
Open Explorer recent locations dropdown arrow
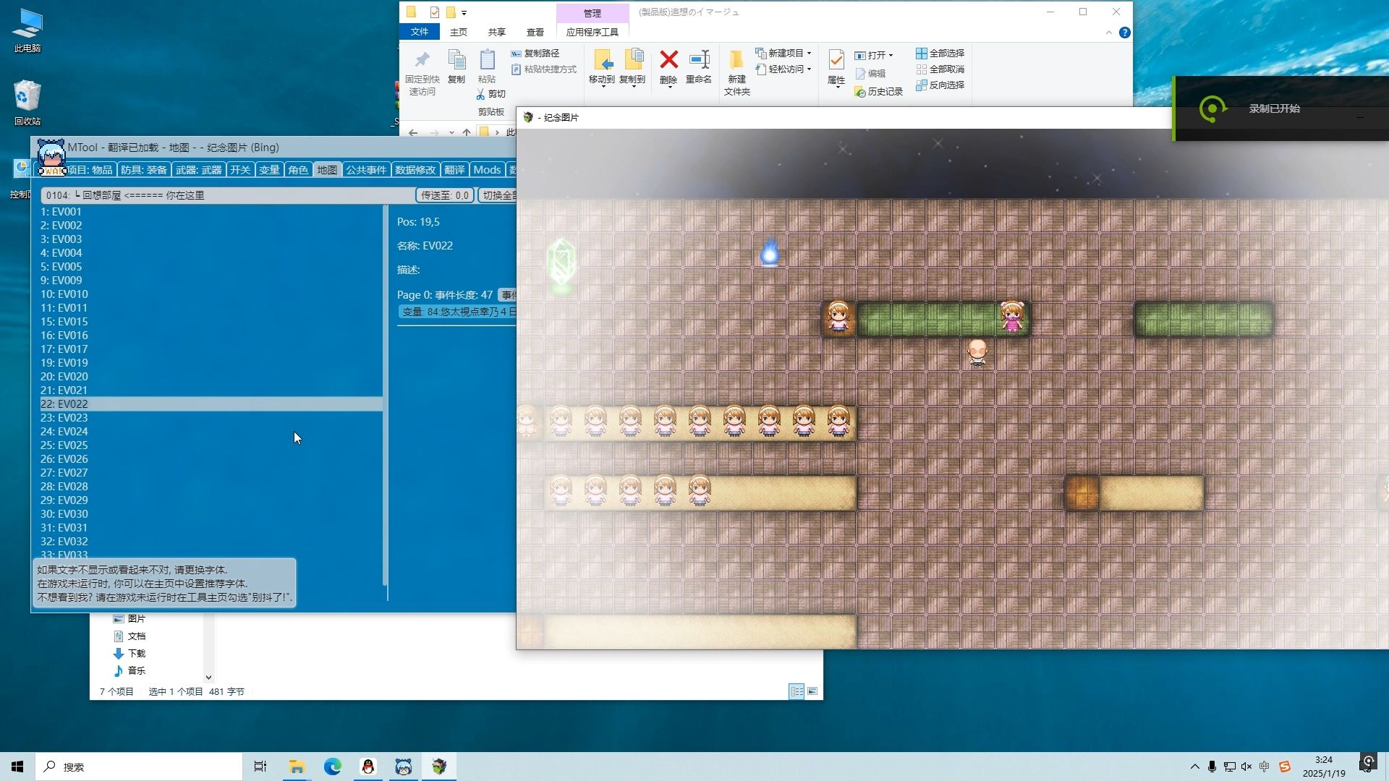point(451,132)
